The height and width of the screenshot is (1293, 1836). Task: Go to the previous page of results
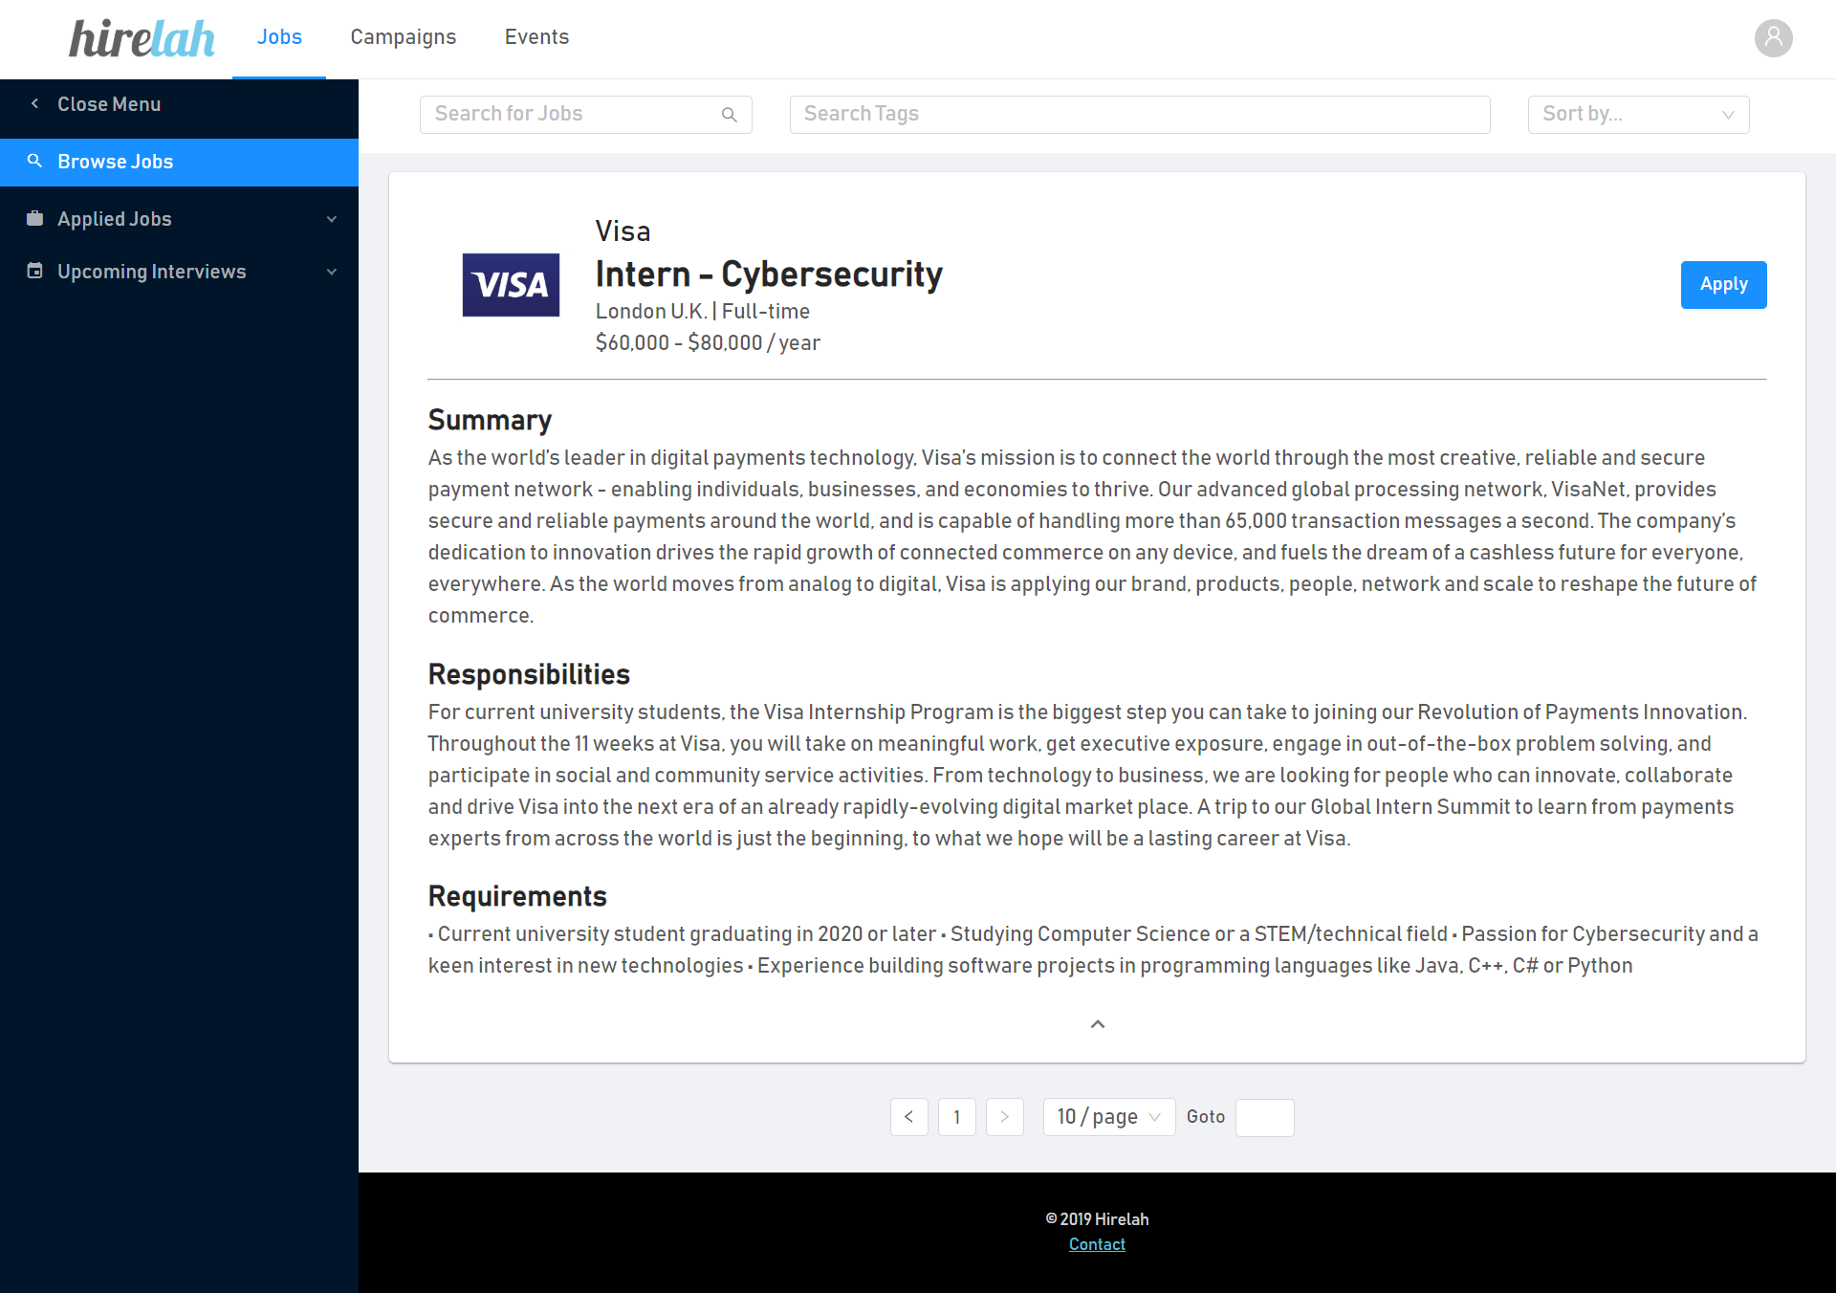[908, 1117]
